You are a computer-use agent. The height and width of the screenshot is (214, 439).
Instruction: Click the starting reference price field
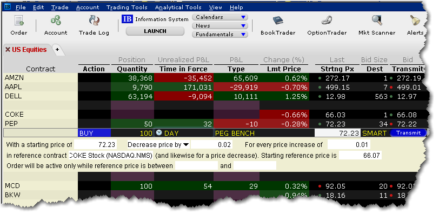[360, 155]
